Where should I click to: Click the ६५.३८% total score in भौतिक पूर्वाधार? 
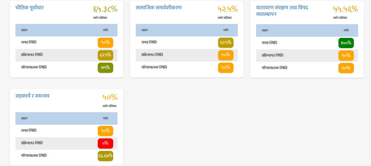pos(105,9)
